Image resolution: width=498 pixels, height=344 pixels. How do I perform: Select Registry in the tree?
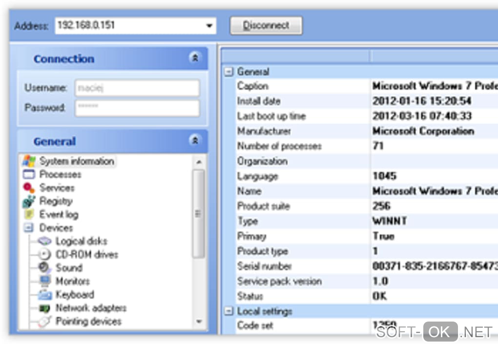pos(56,201)
